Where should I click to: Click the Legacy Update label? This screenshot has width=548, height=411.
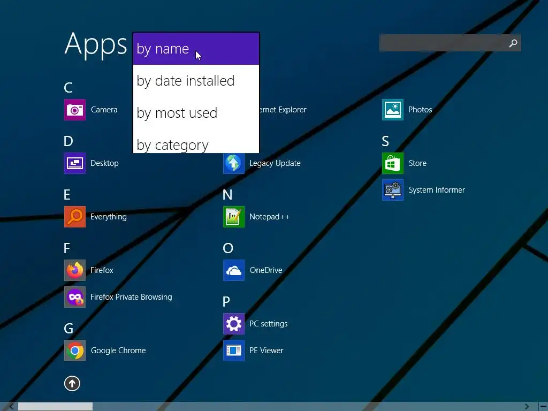(275, 163)
